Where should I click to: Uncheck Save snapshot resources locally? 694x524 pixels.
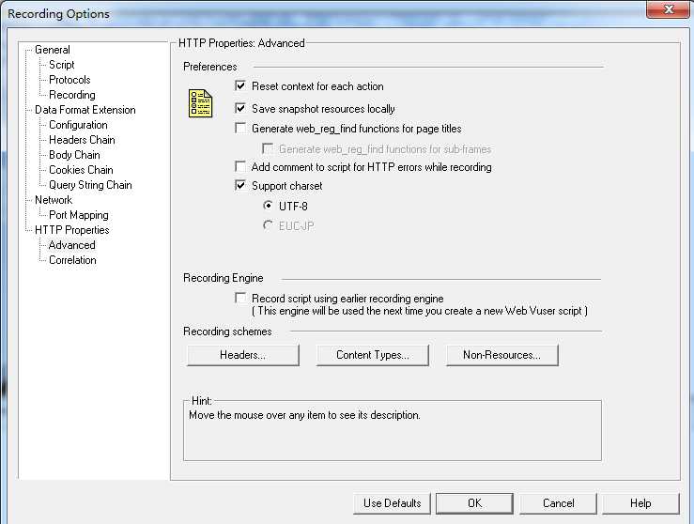point(240,108)
